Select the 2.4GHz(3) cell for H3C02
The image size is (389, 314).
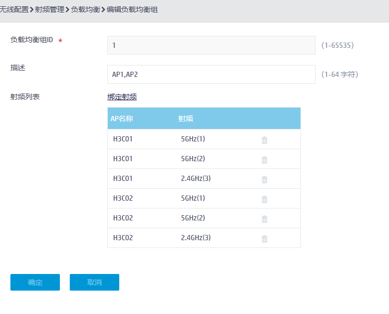click(x=195, y=238)
